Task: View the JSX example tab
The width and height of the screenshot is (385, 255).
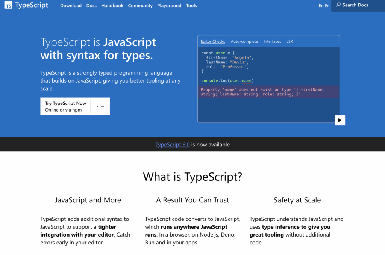Action: coord(290,41)
